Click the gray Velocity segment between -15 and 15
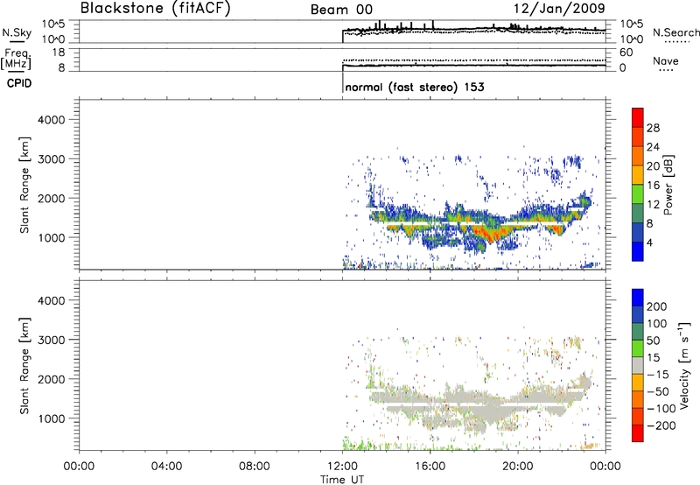 [638, 365]
